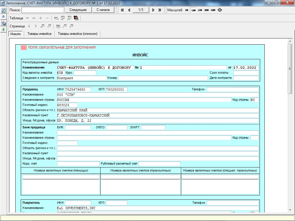Click the scrollbar down arrow
This screenshot has width=295, height=221.
click(x=290, y=210)
